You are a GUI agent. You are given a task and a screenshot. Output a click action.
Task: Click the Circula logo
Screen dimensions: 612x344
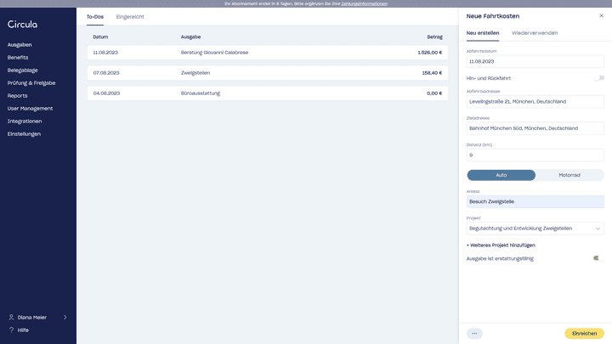22,25
